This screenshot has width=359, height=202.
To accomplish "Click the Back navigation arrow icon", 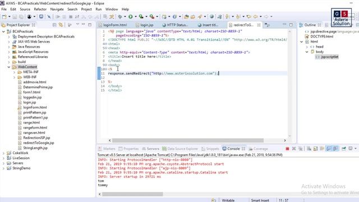I will pos(256,16).
